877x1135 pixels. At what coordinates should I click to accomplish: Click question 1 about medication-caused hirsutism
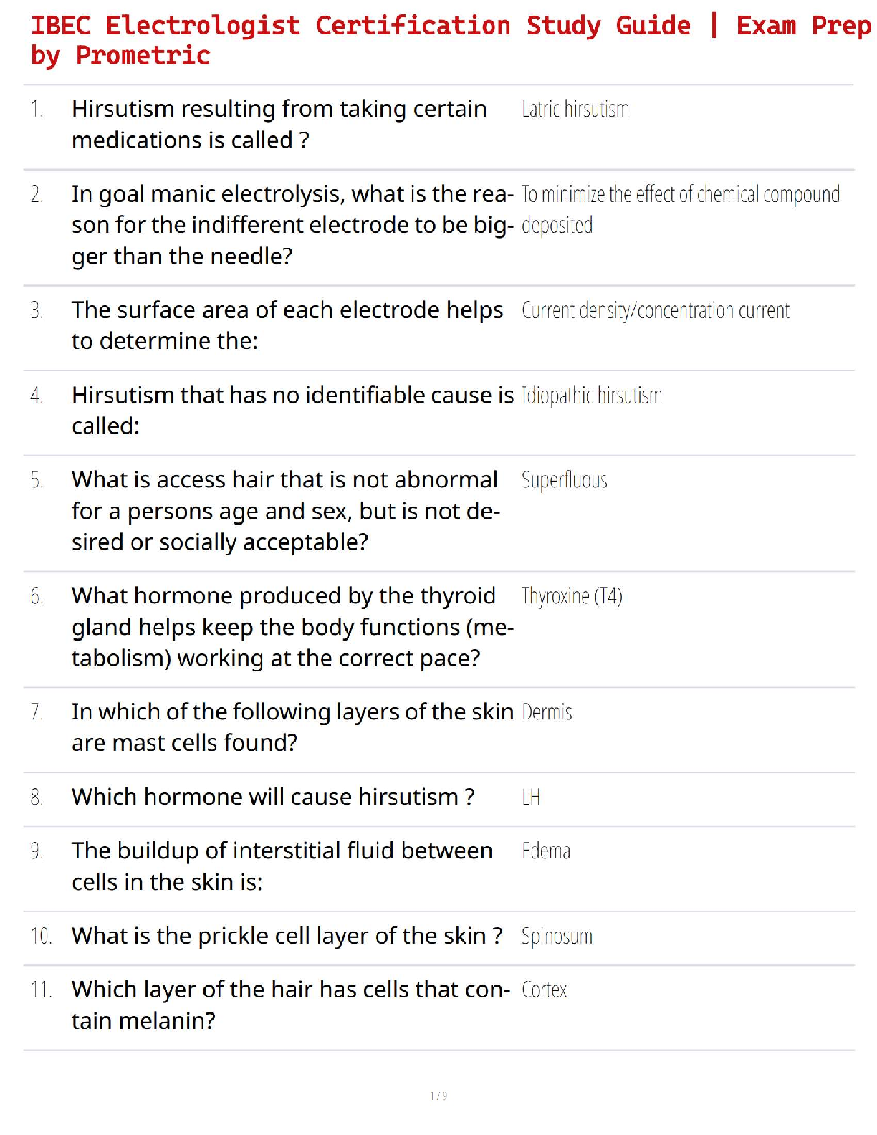coord(279,125)
